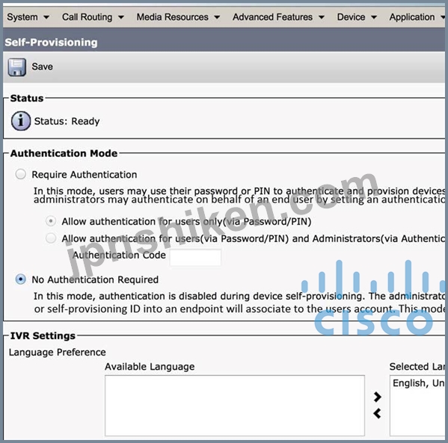Expand System menu dropdown arrow

coord(46,17)
